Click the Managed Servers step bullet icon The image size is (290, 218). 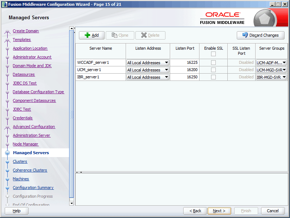tap(7, 153)
